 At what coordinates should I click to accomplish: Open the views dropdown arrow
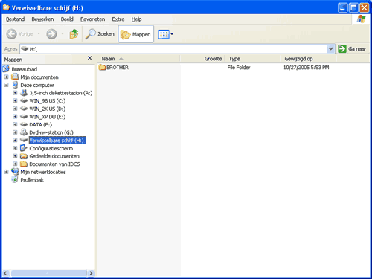(172, 34)
